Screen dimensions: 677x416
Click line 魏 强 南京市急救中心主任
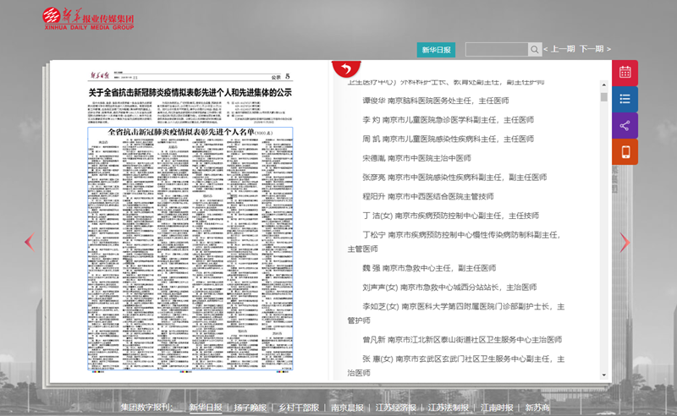pyautogui.click(x=429, y=268)
